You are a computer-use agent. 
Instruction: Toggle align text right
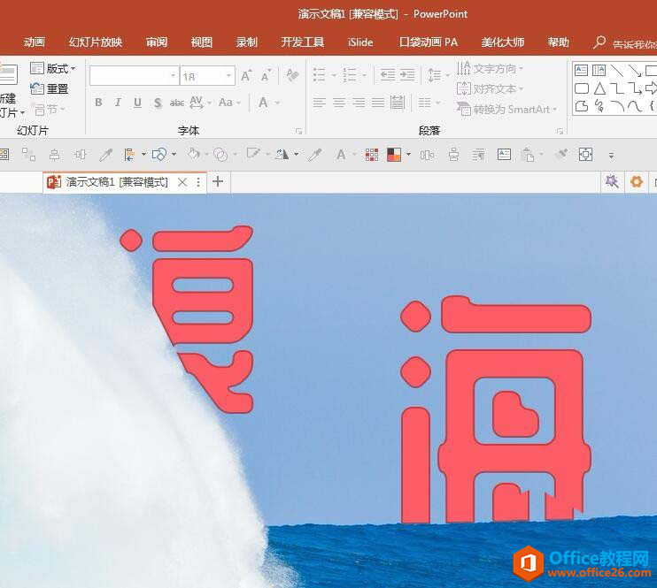coord(359,103)
